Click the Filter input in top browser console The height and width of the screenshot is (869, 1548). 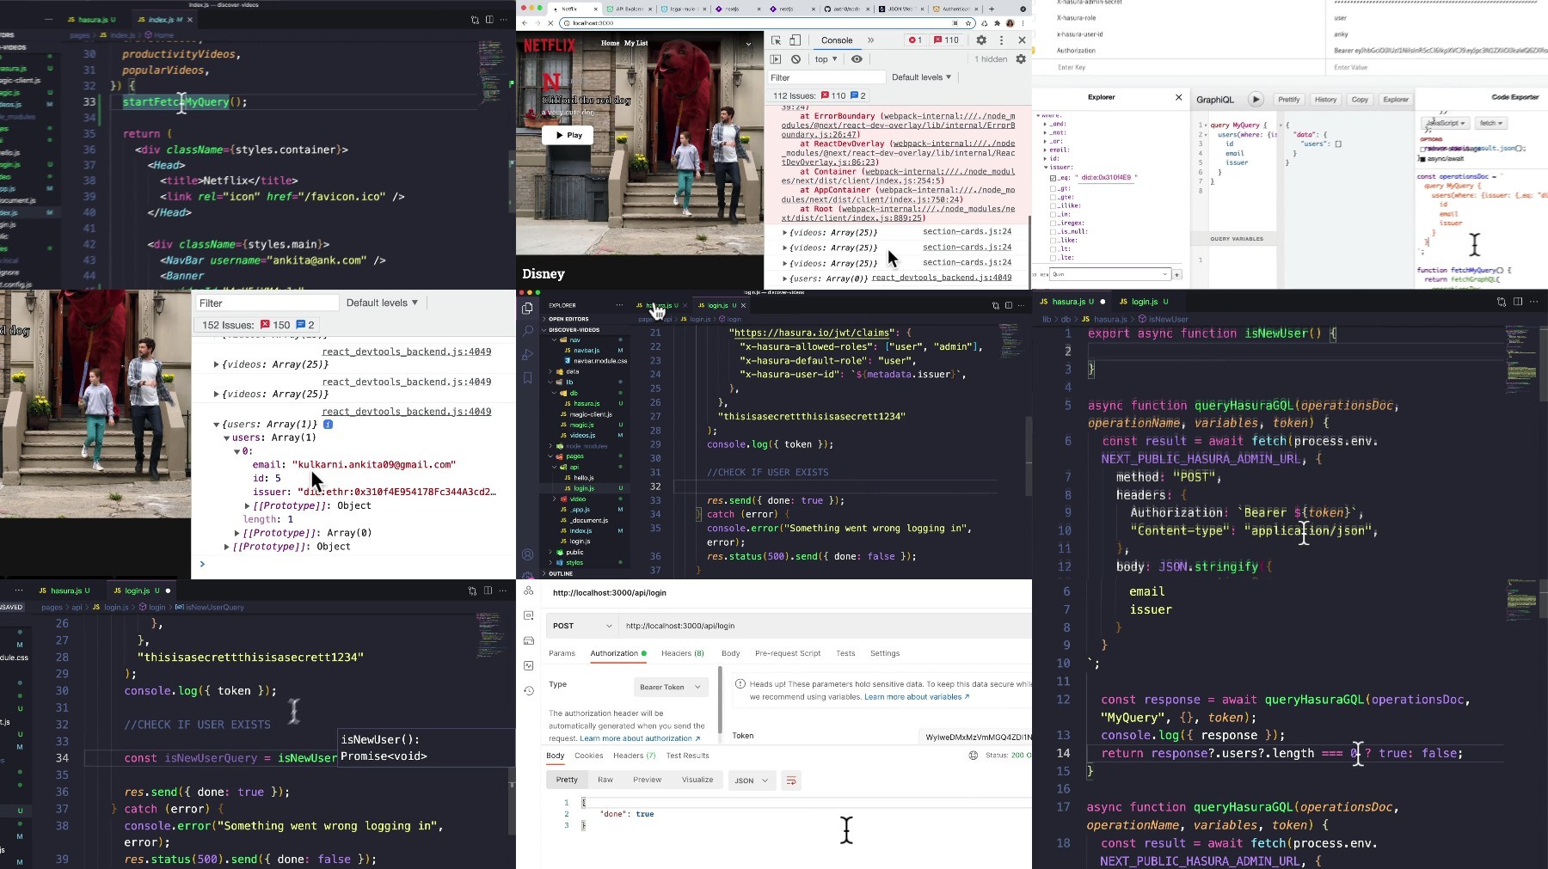click(x=826, y=77)
